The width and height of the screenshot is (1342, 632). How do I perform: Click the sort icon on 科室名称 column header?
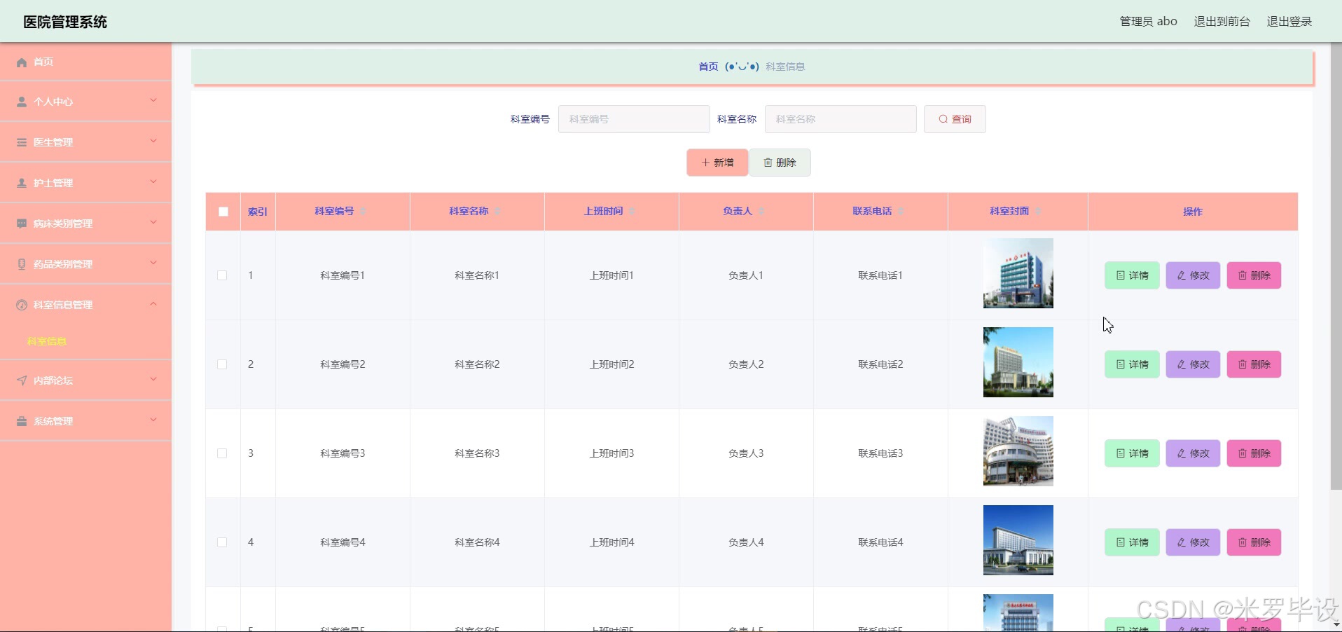[x=497, y=212]
